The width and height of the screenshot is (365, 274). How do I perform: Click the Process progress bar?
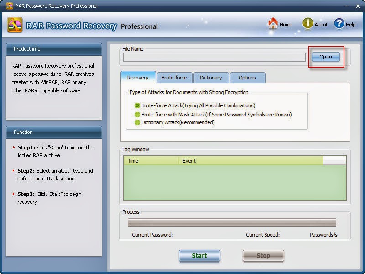[x=232, y=222]
